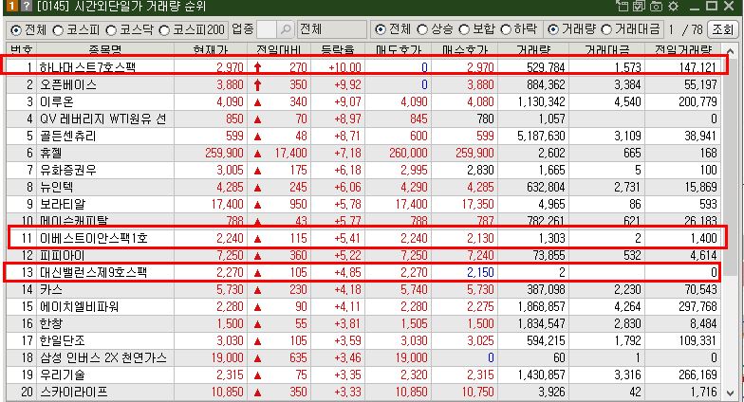Screen dimensions: 744x402
Task: Sort by the 종목명 column header
Action: [104, 49]
